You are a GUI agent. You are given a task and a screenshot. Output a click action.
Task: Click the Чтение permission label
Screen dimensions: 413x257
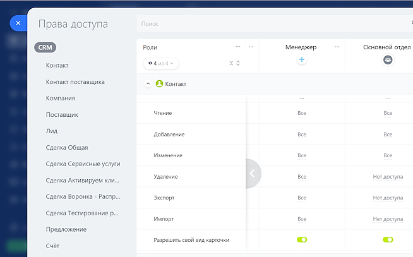[163, 113]
